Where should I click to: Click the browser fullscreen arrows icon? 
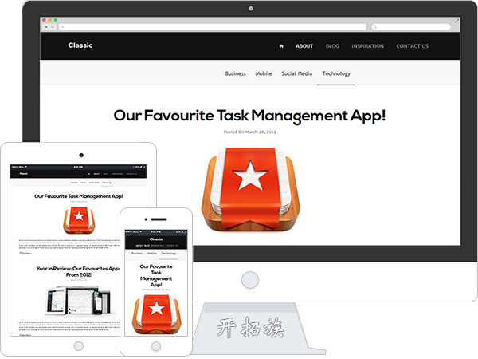tap(456, 21)
